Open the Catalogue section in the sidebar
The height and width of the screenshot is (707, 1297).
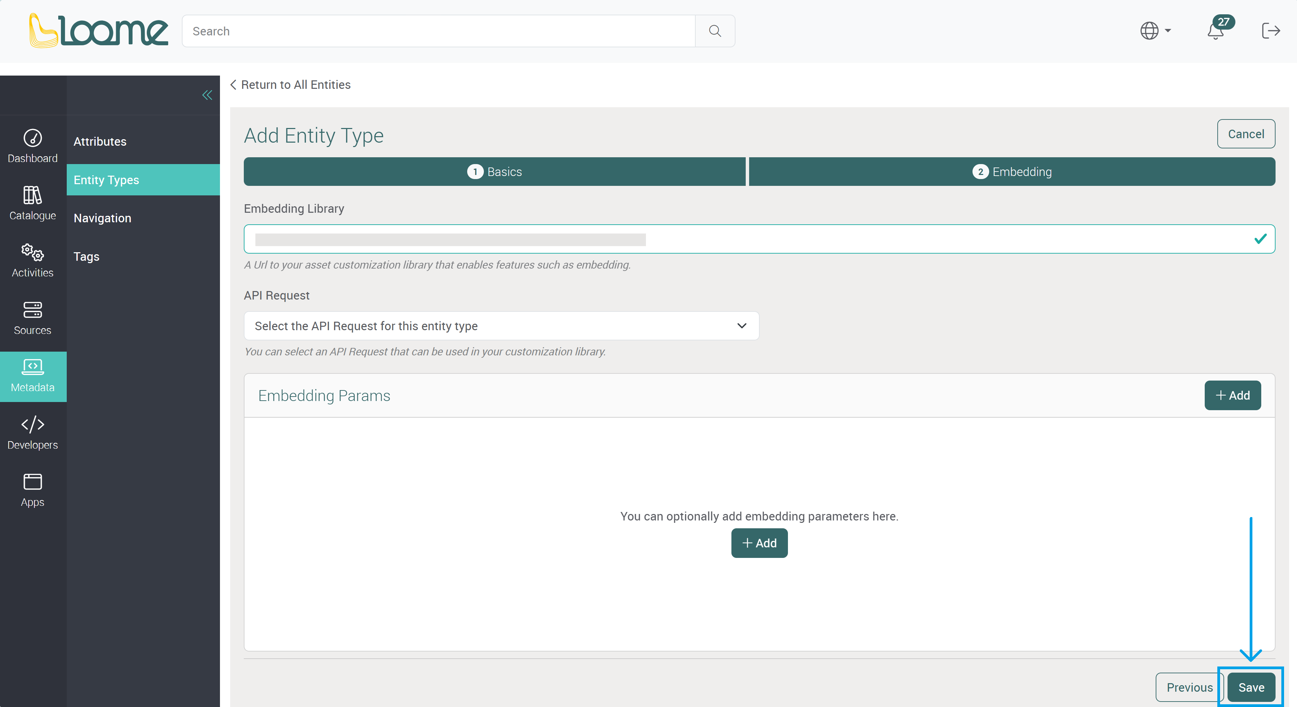pyautogui.click(x=33, y=203)
